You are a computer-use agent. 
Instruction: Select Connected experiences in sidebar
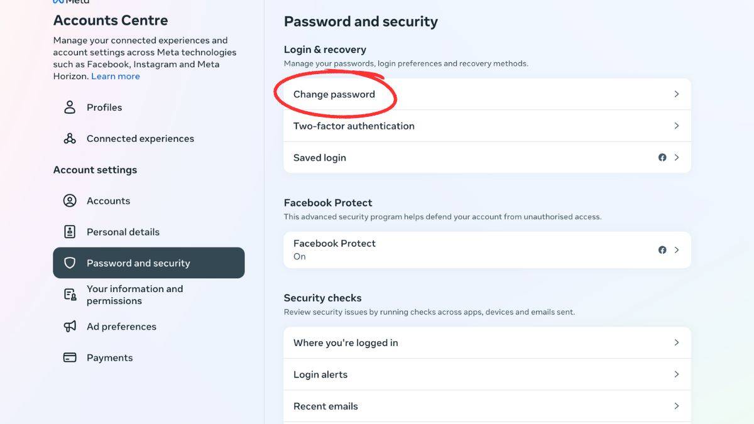tap(140, 139)
